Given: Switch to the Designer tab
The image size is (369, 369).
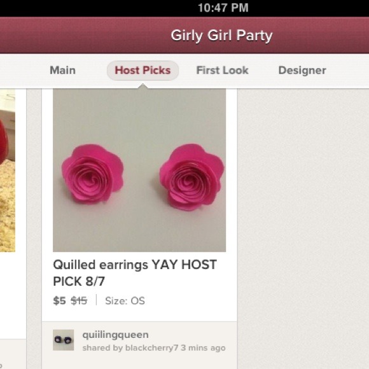Looking at the screenshot, I should 302,71.
